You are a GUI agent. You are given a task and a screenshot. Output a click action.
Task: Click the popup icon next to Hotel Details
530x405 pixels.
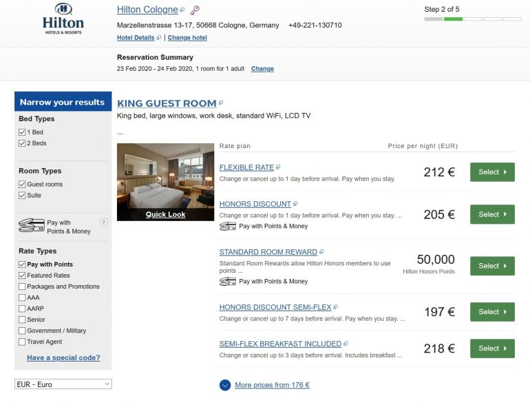coord(158,38)
